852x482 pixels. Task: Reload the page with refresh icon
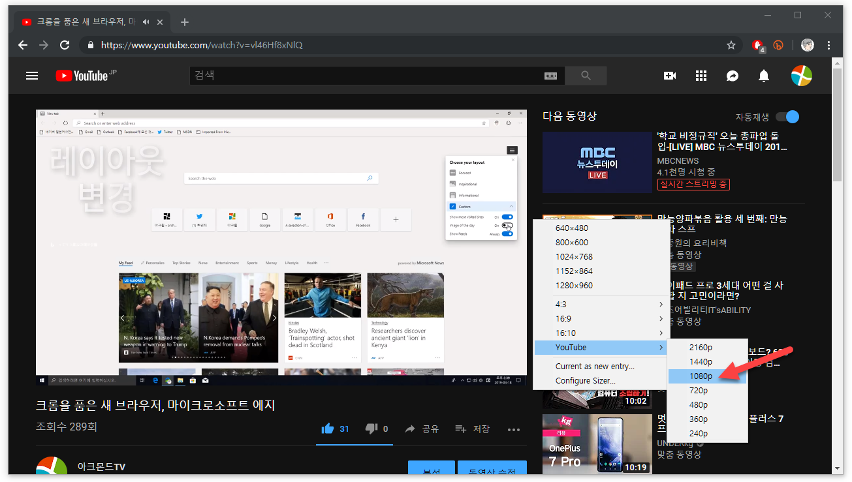click(x=65, y=45)
